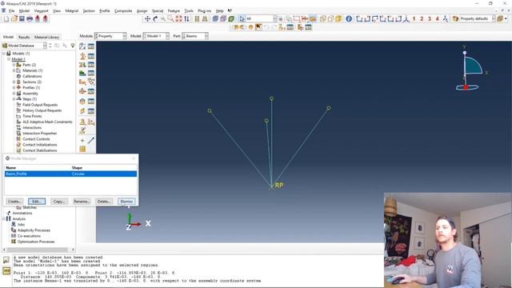Switch to the Results tab
This screenshot has width=512, height=288.
tap(24, 37)
